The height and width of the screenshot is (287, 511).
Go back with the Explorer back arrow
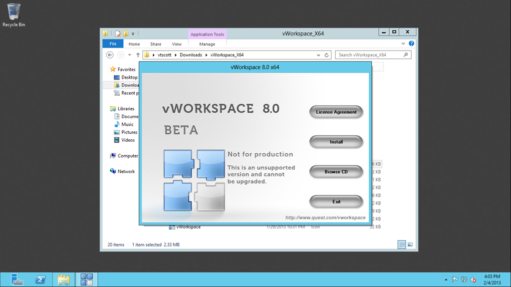[x=110, y=55]
